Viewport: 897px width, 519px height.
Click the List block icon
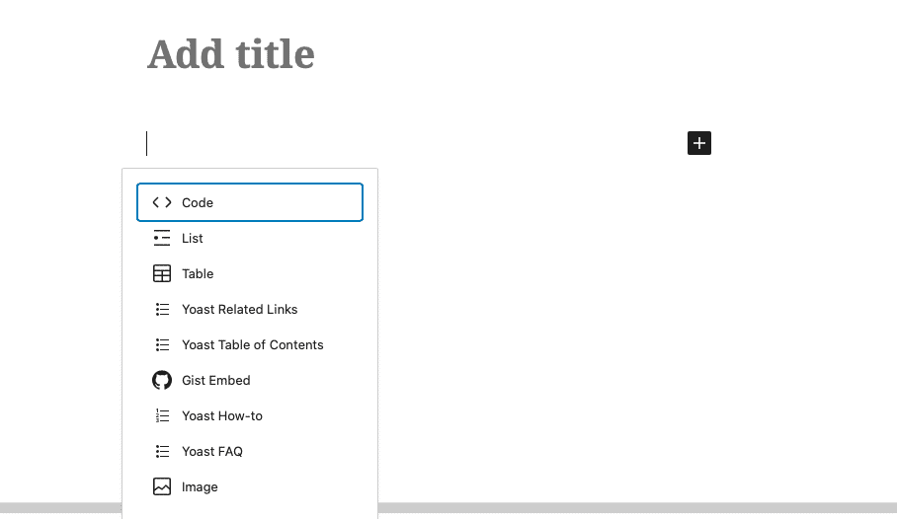coord(162,238)
